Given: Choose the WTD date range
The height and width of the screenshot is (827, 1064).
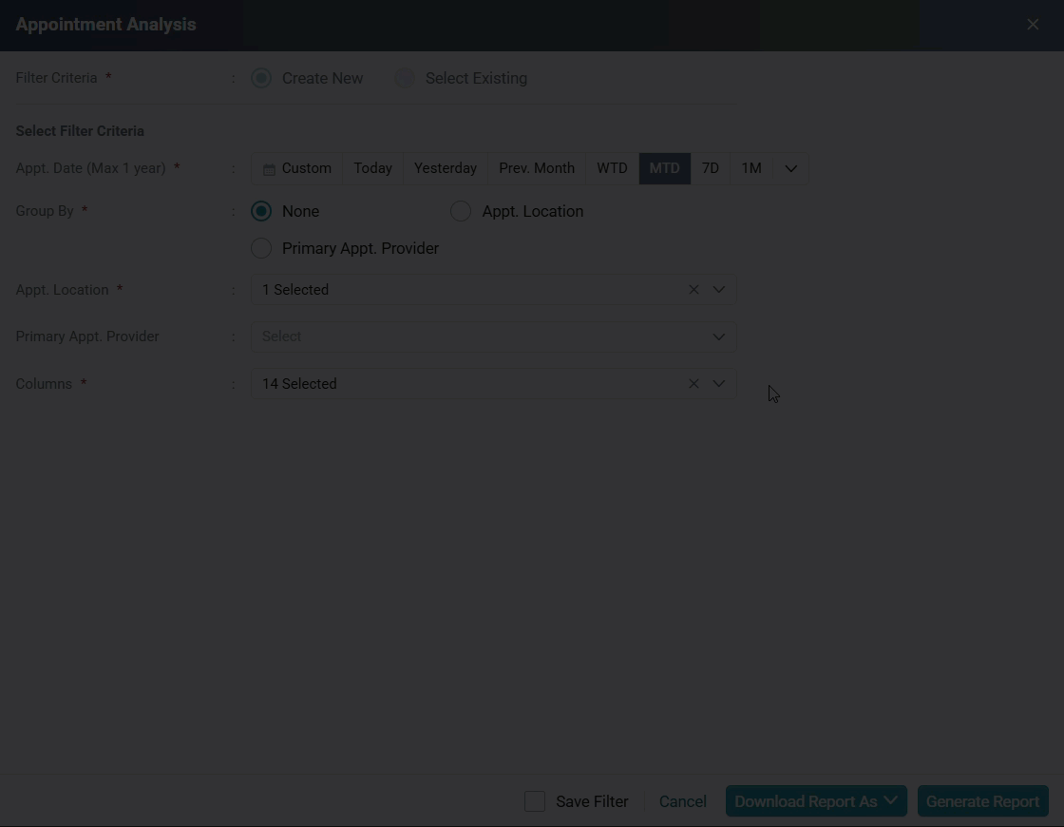Looking at the screenshot, I should tap(612, 168).
